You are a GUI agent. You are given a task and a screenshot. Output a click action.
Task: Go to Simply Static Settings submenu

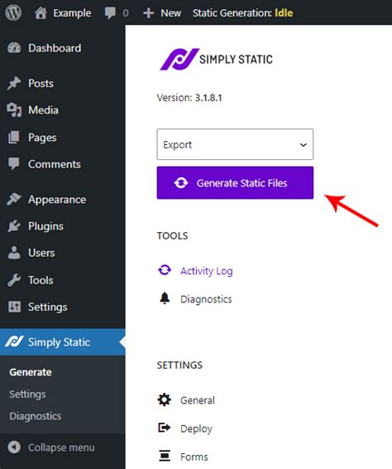pyautogui.click(x=27, y=394)
